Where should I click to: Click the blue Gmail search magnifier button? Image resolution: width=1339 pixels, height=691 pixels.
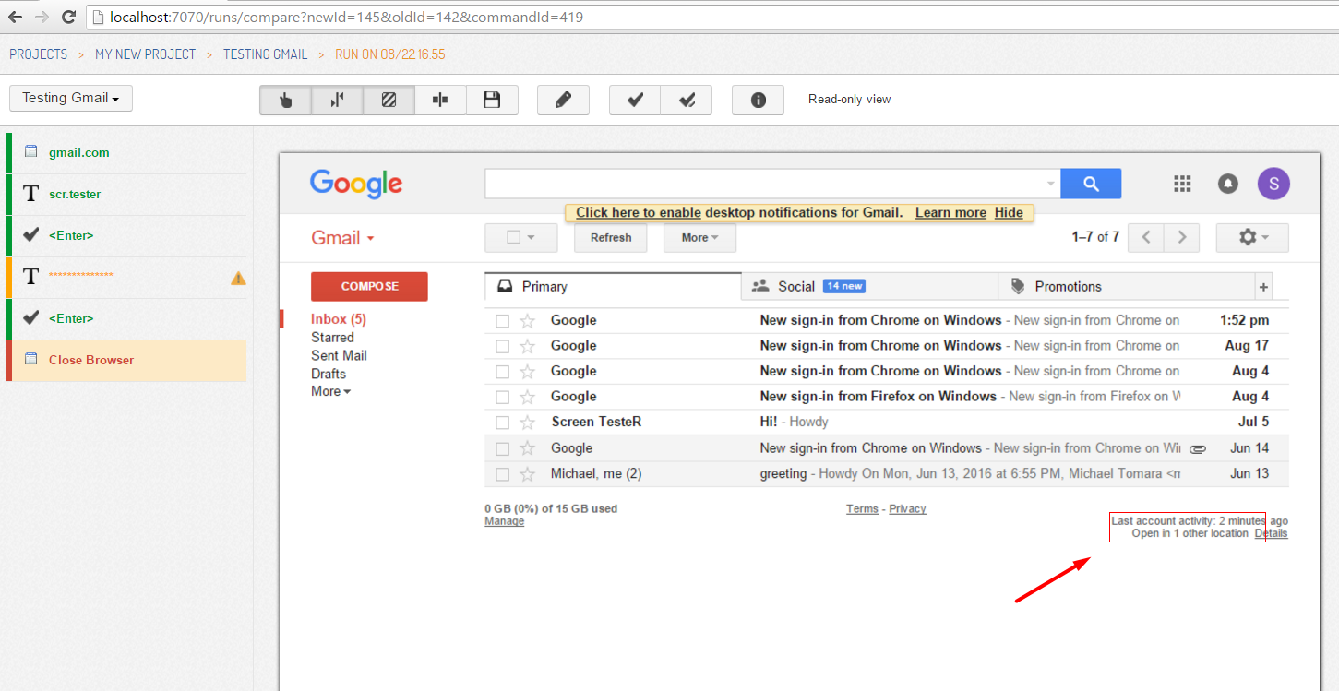(x=1091, y=184)
